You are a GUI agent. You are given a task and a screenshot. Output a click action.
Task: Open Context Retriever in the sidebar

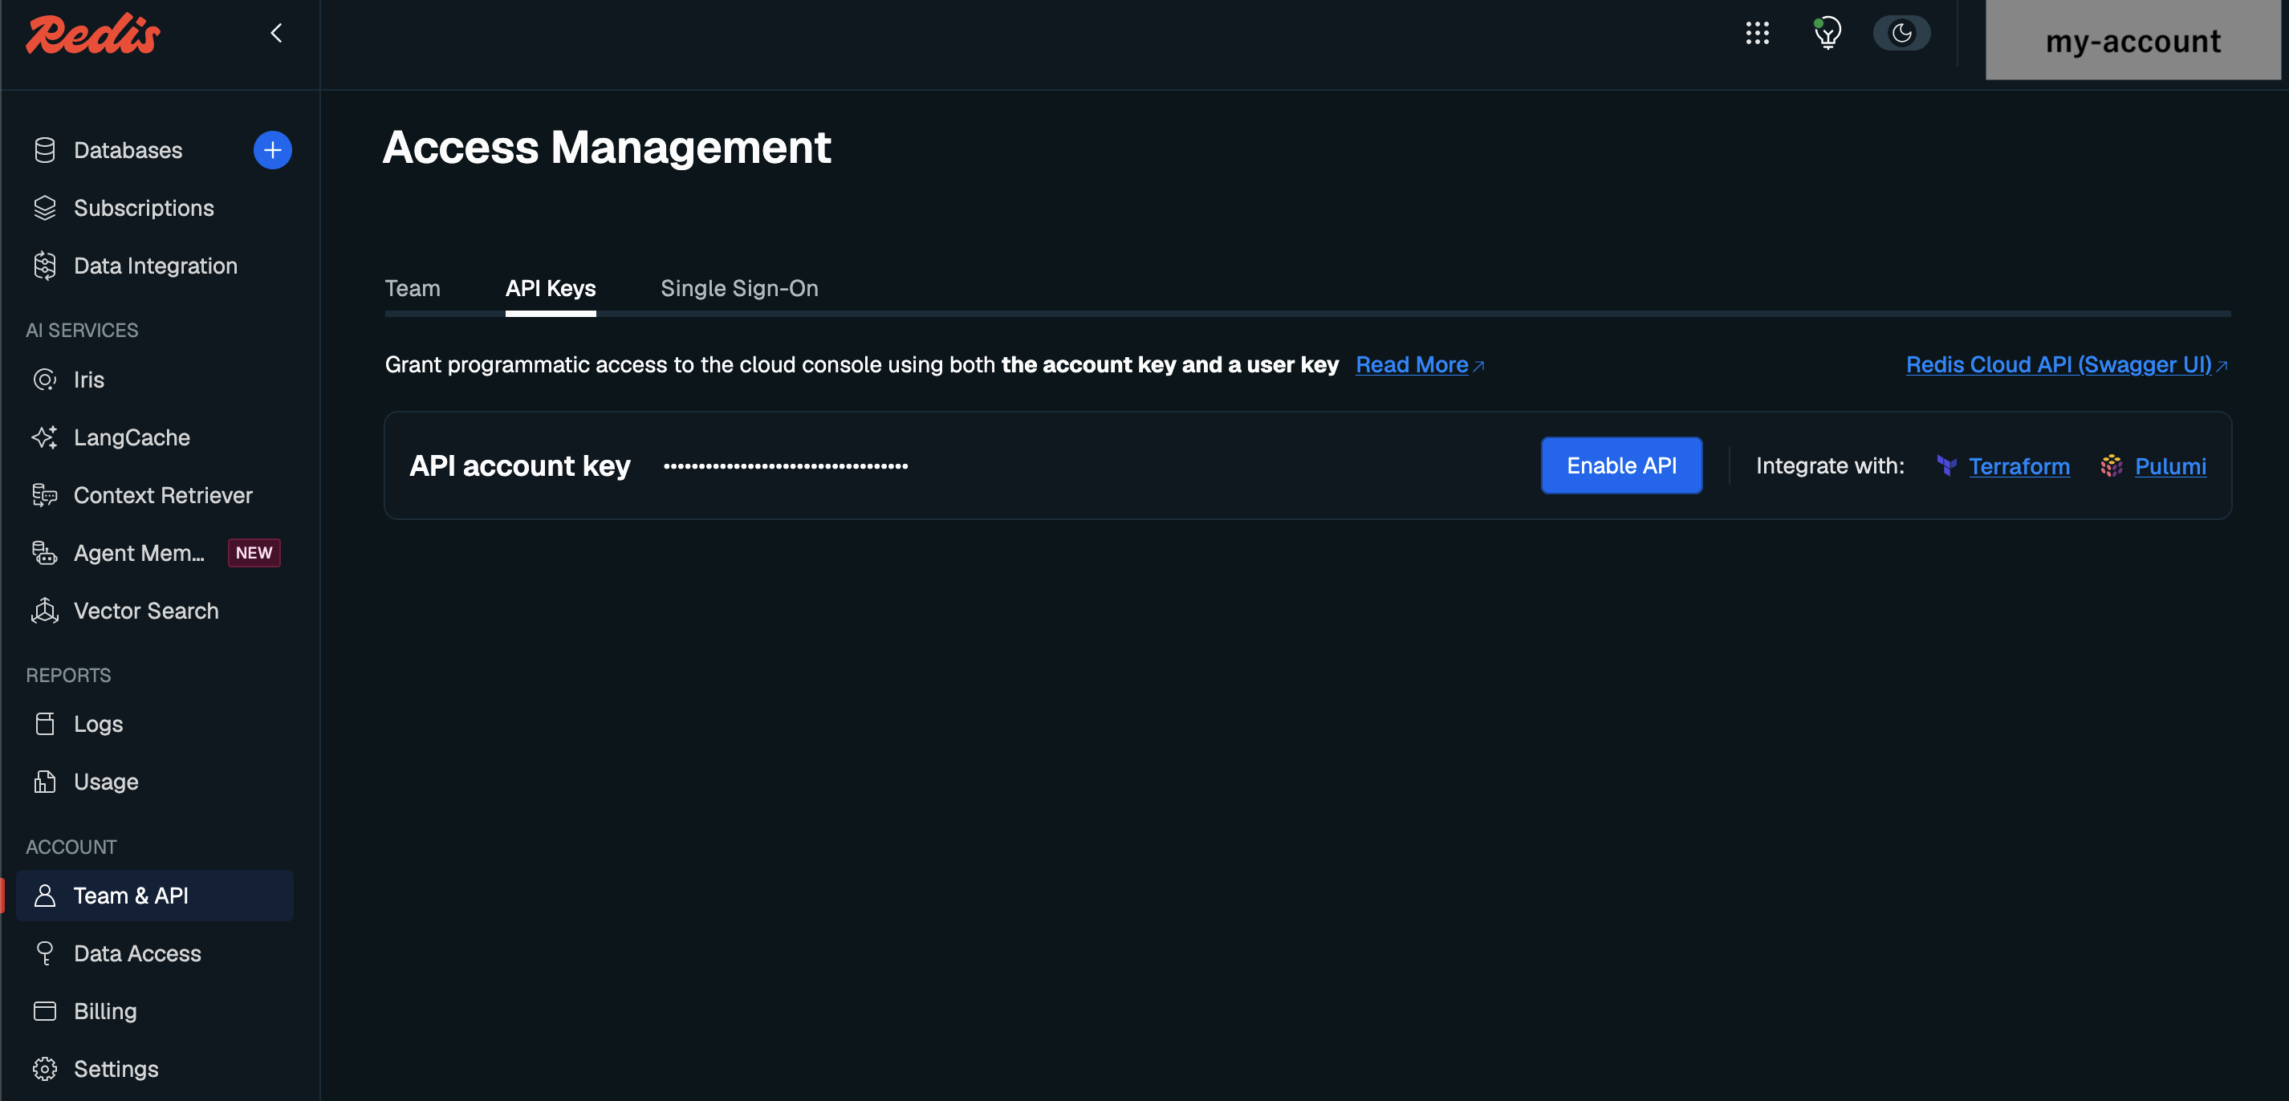(x=163, y=495)
